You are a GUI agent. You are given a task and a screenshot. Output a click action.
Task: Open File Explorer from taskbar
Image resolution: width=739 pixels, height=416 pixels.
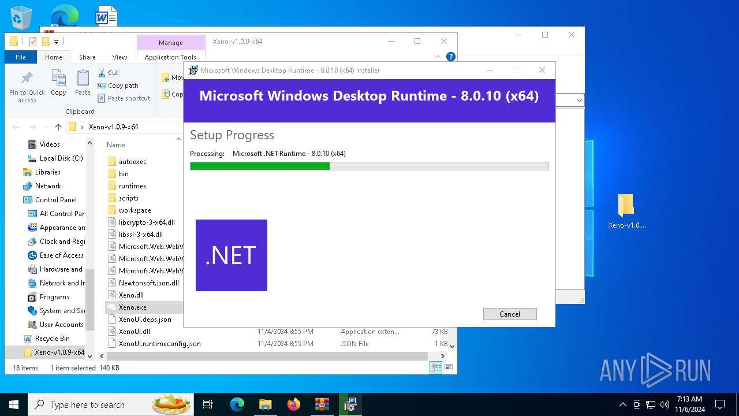coord(266,404)
